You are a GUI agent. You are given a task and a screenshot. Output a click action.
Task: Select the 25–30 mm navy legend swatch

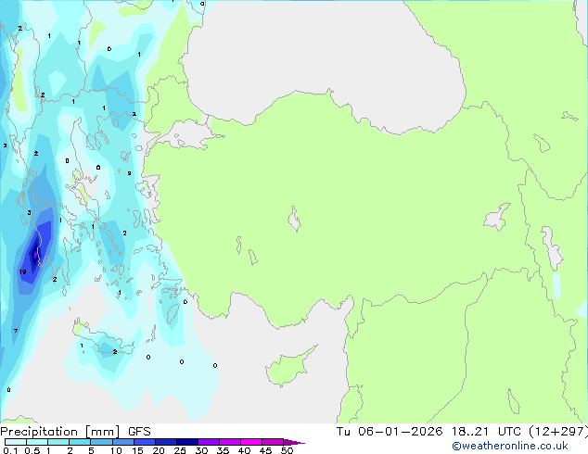(187, 442)
